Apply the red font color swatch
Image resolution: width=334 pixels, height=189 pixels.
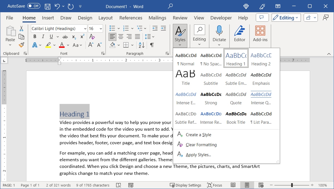(62, 45)
